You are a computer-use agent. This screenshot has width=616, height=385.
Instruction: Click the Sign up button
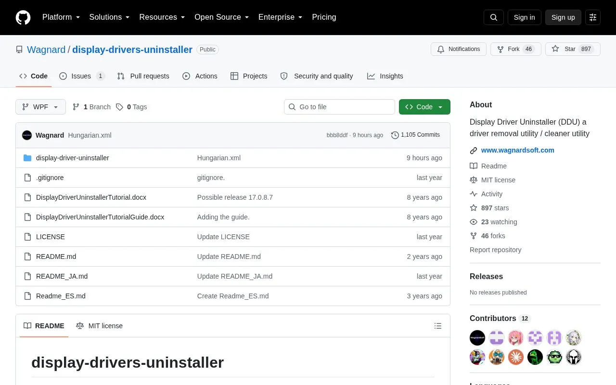[x=563, y=17]
